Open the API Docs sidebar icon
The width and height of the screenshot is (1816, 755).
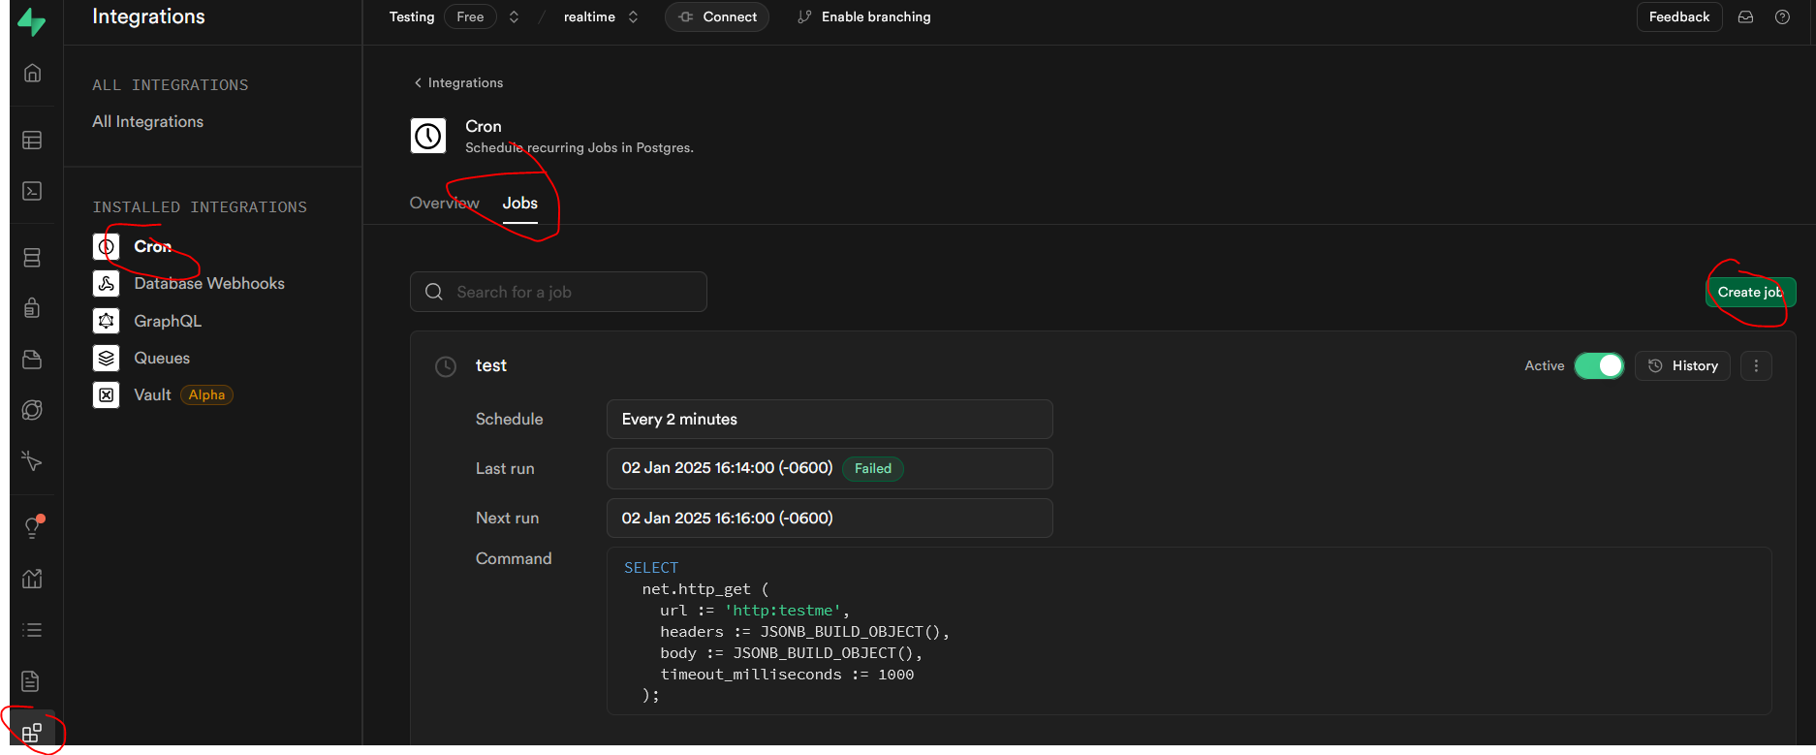coord(32,681)
